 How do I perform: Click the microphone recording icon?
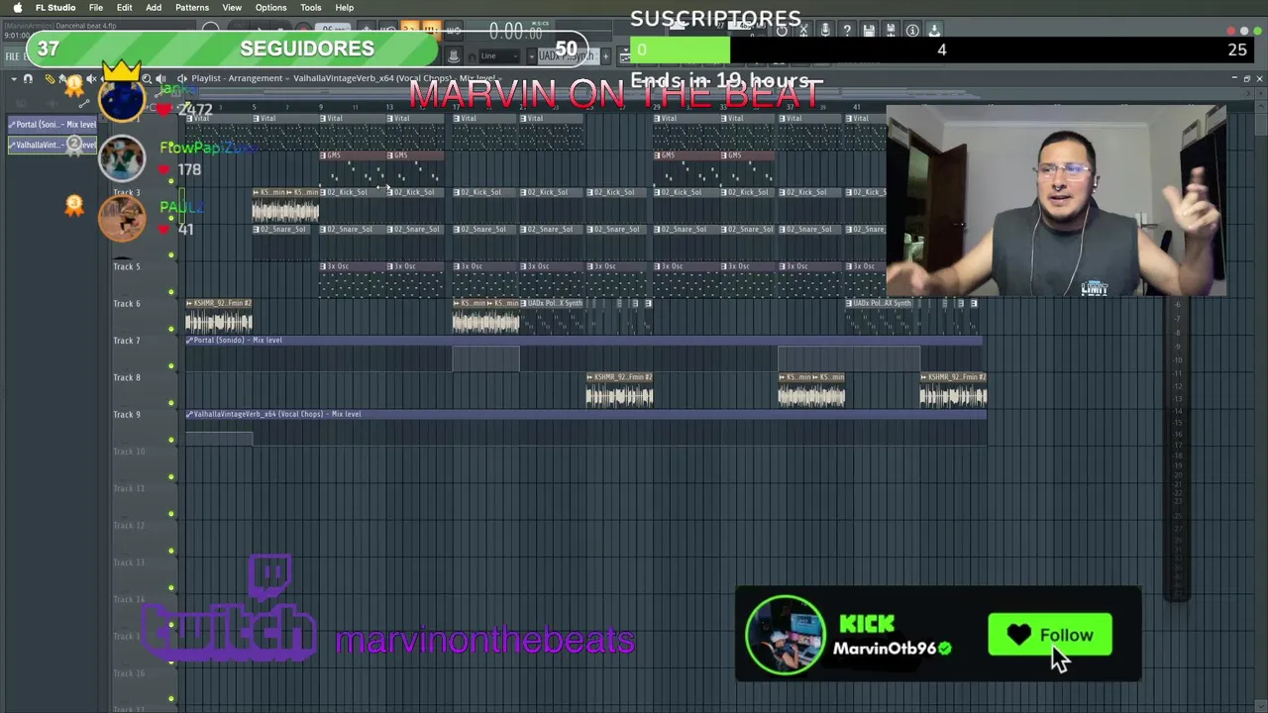click(x=825, y=31)
